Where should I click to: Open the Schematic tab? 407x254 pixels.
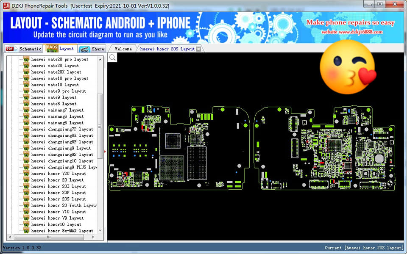coord(24,49)
